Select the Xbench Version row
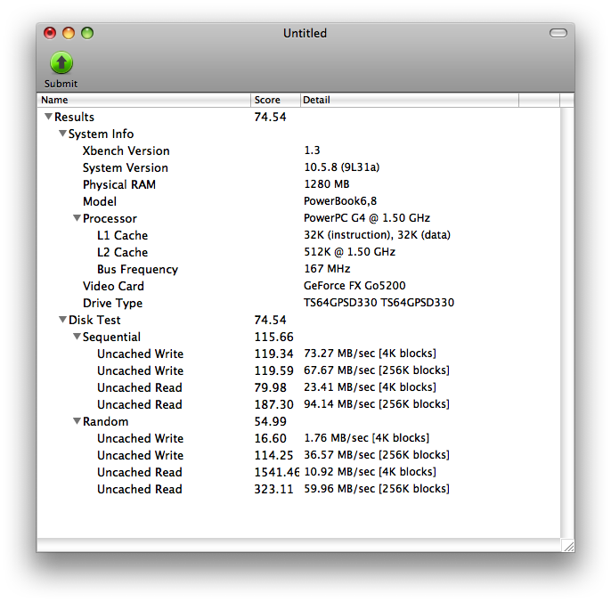 click(299, 150)
